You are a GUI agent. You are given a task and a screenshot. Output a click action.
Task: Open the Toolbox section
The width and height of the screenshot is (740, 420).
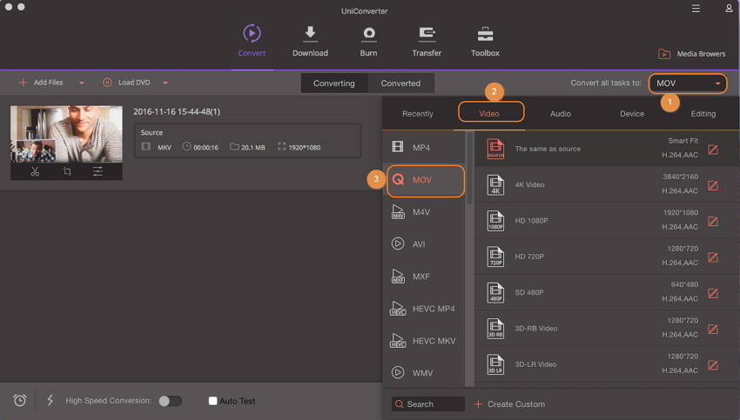point(485,42)
